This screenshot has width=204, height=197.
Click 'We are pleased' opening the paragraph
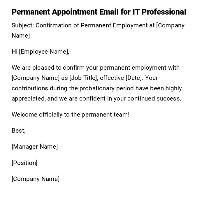click(33, 68)
